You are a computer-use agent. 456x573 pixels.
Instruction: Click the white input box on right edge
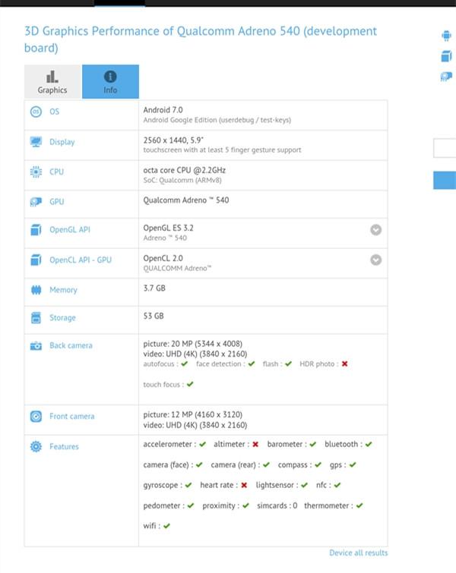tap(445, 148)
